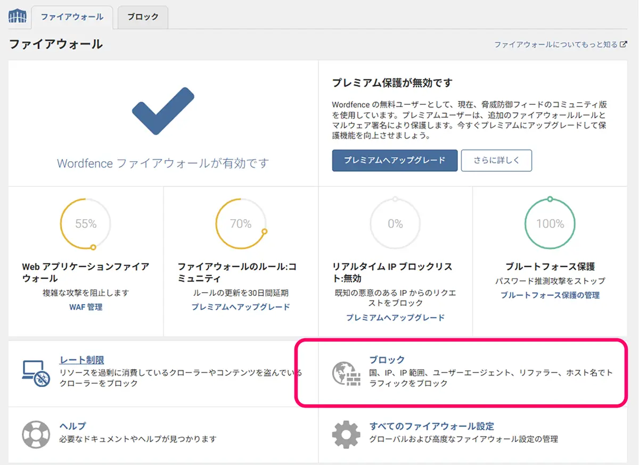Click the external link icon beside firewall learn more
The width and height of the screenshot is (639, 465).
[x=624, y=45]
